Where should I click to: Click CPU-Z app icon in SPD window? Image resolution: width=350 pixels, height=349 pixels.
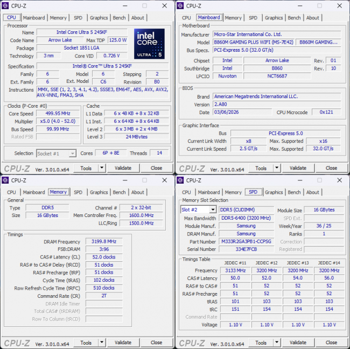180,180
